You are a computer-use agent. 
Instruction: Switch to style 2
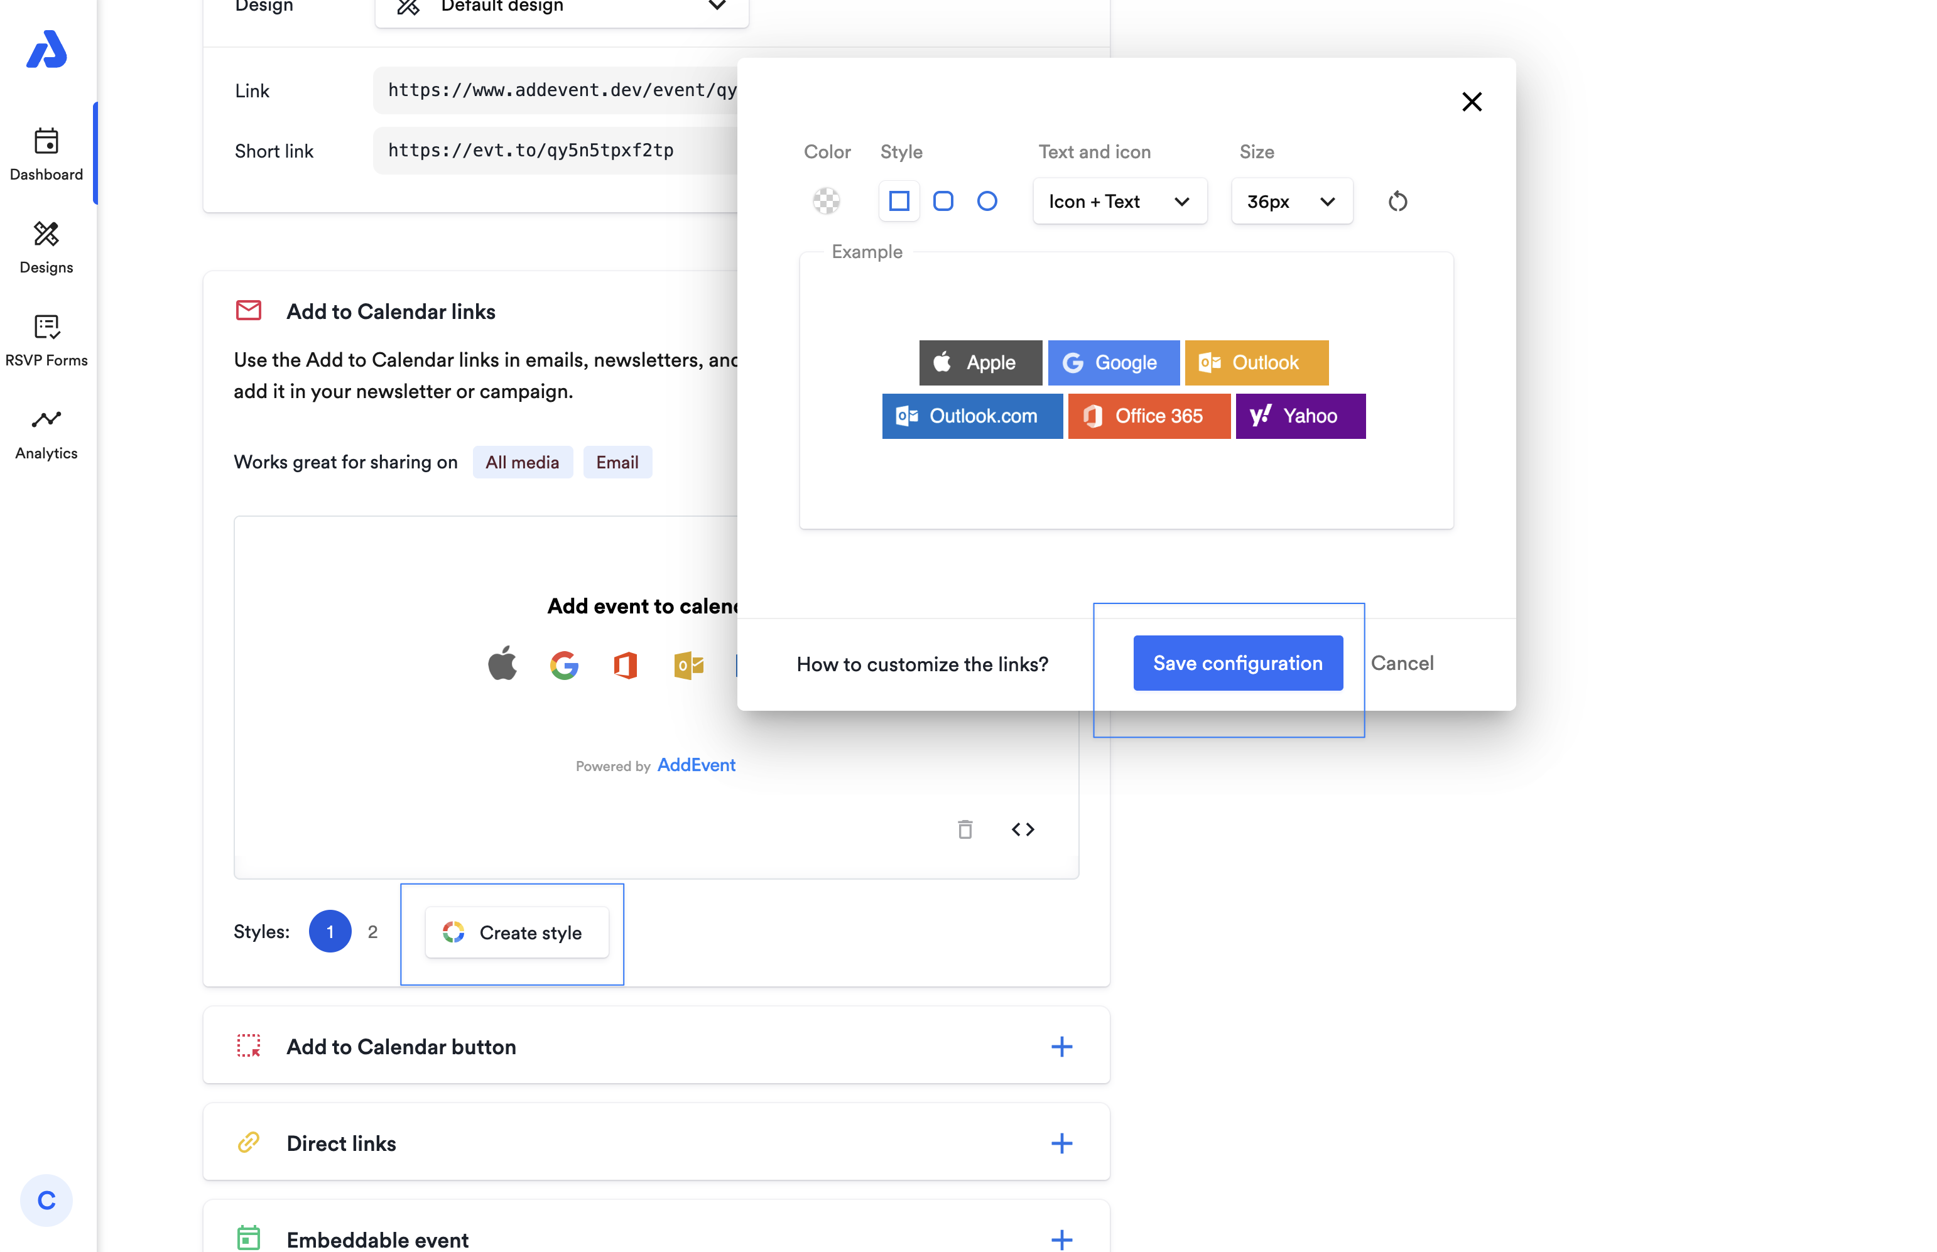point(372,932)
